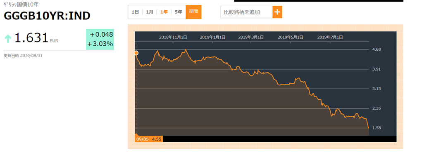429x155 pixels.
Task: Select the 1日 time range tab
Action: coord(135,12)
